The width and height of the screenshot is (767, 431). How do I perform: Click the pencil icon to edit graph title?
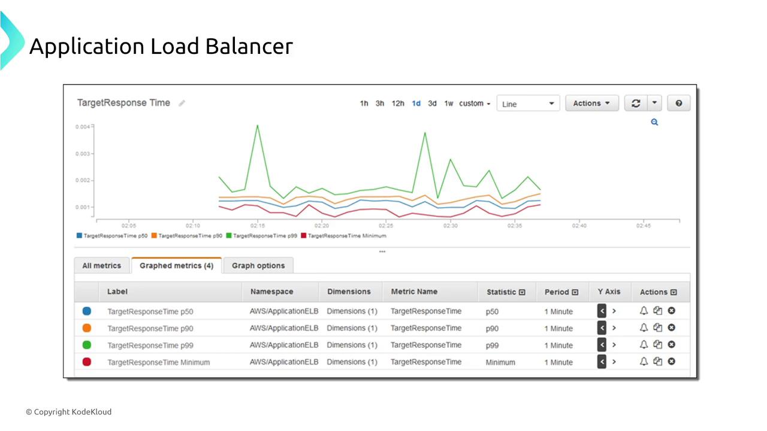pyautogui.click(x=182, y=103)
